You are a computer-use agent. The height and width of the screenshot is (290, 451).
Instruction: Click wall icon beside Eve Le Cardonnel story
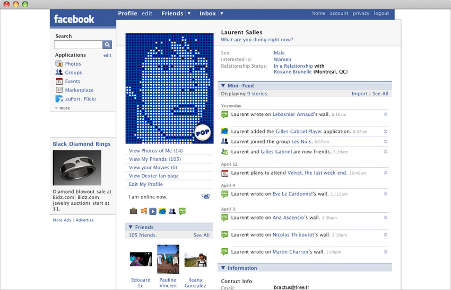(224, 194)
